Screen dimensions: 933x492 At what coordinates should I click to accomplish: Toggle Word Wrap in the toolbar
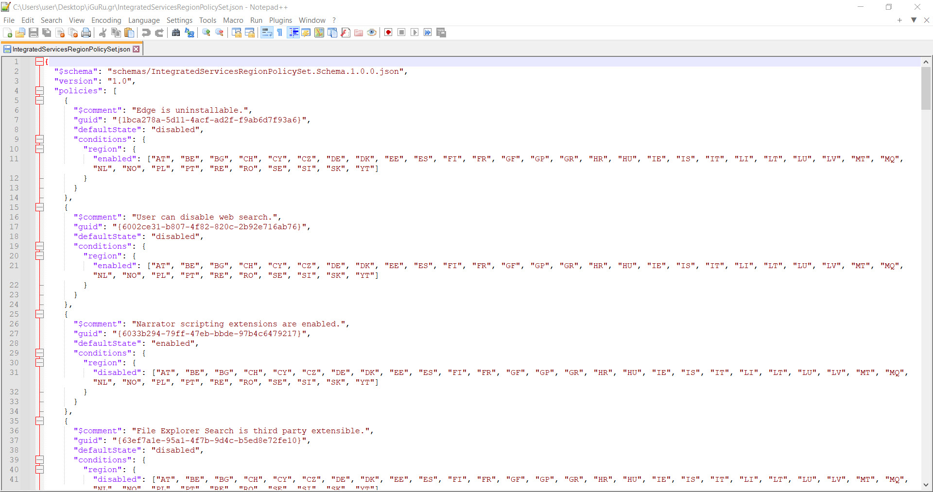[267, 33]
